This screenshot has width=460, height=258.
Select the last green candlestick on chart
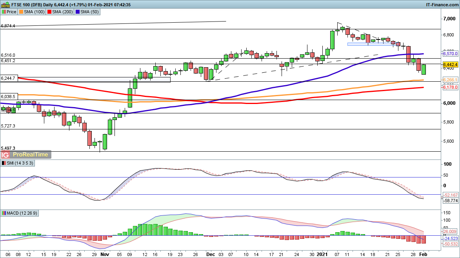pyautogui.click(x=424, y=70)
